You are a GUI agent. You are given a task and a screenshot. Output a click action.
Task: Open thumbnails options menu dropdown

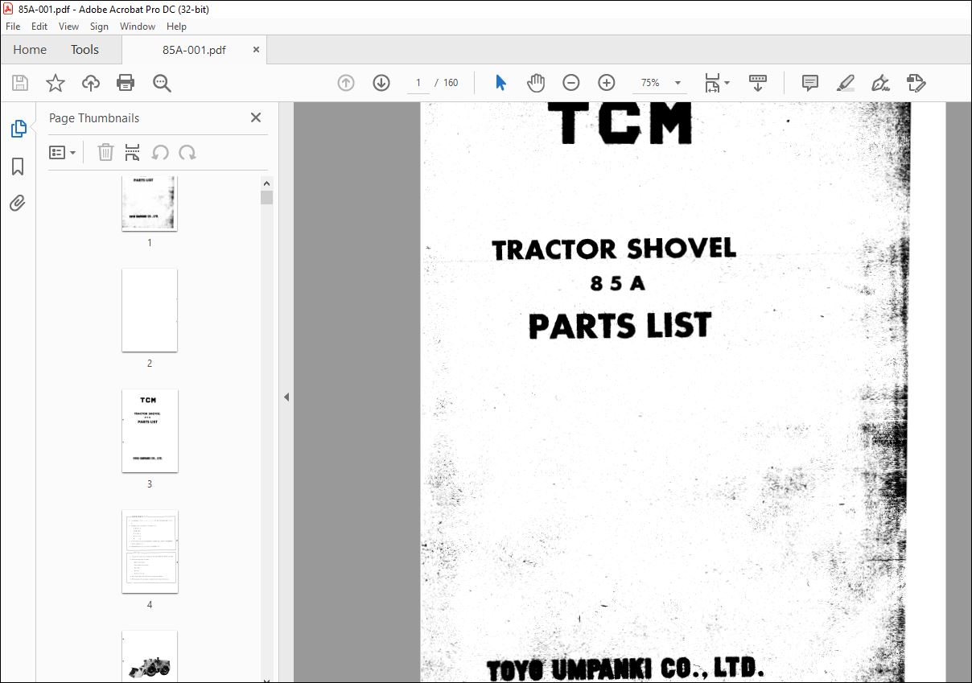tap(63, 153)
